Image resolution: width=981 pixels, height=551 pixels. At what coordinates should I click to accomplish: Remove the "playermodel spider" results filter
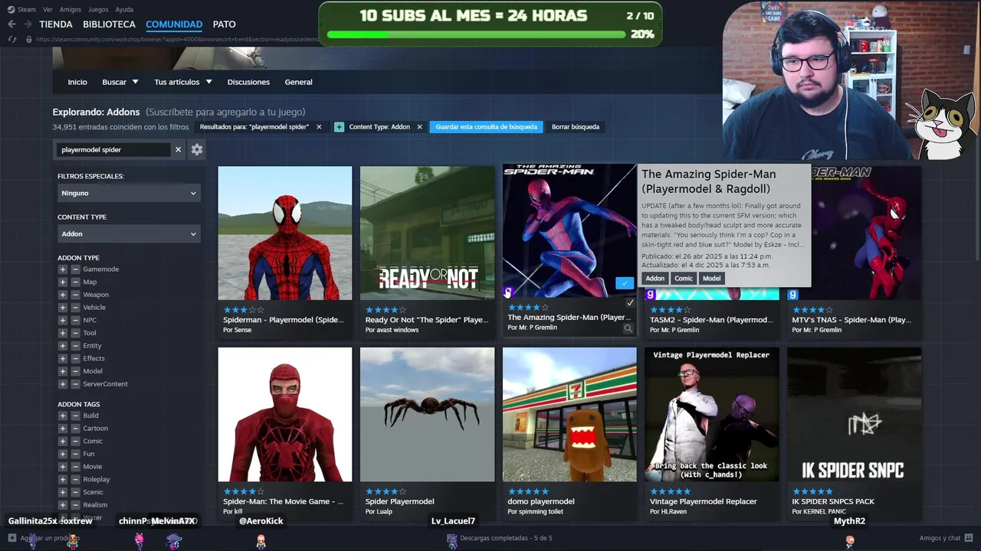pyautogui.click(x=319, y=127)
